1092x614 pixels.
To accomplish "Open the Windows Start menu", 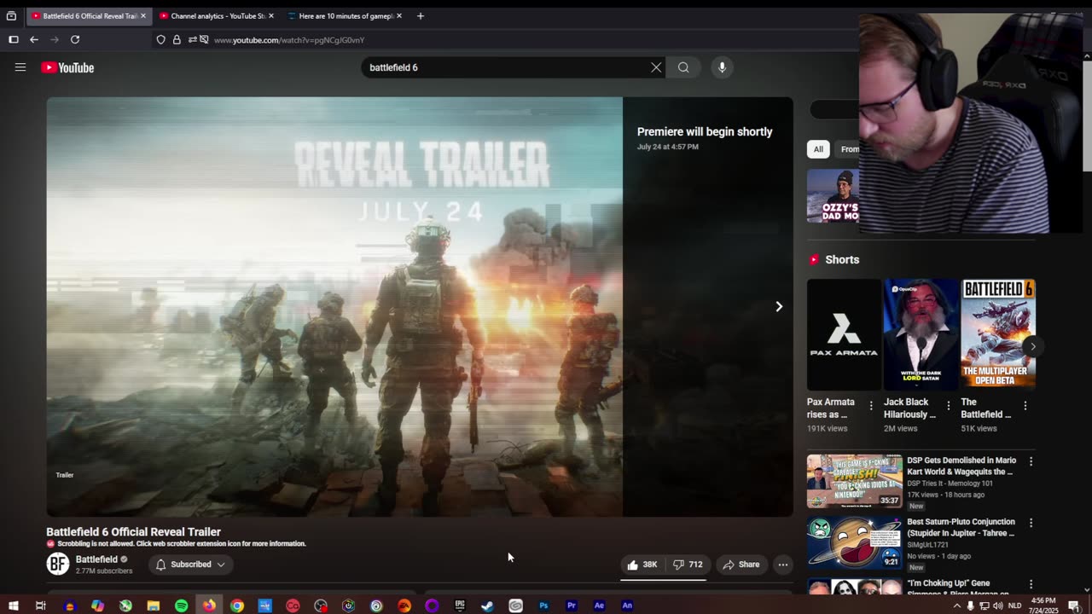I will [14, 605].
